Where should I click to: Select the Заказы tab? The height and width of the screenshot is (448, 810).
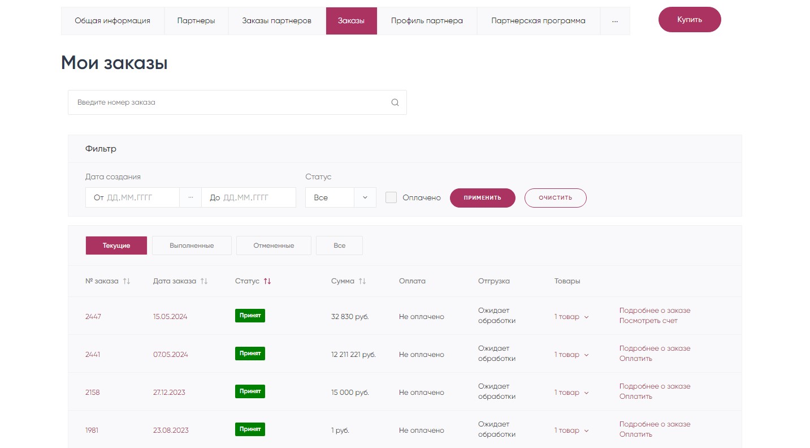[352, 21]
